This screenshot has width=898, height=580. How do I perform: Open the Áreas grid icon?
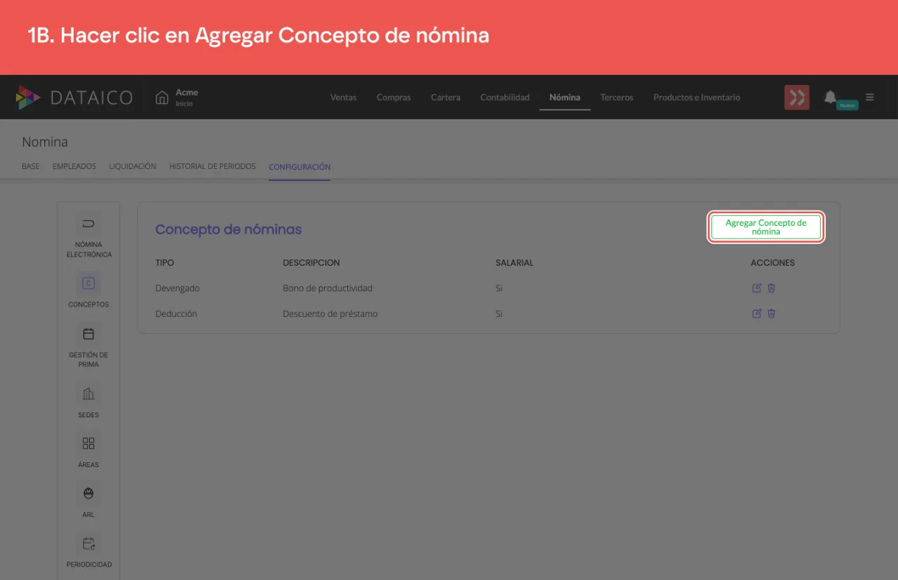click(88, 443)
